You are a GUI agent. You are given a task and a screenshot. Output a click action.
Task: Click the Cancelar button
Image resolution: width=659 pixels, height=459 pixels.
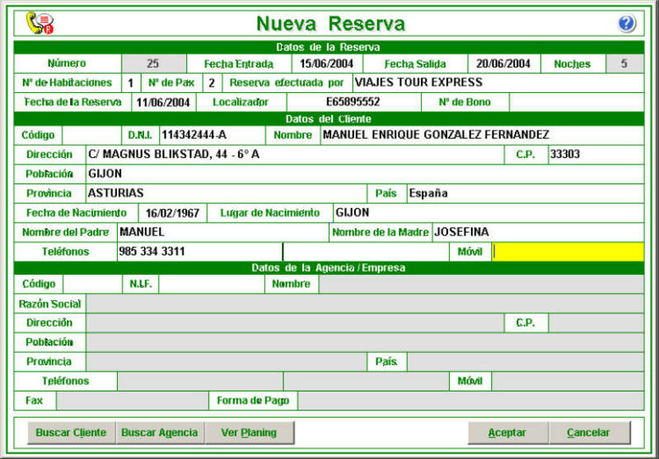[x=589, y=433]
